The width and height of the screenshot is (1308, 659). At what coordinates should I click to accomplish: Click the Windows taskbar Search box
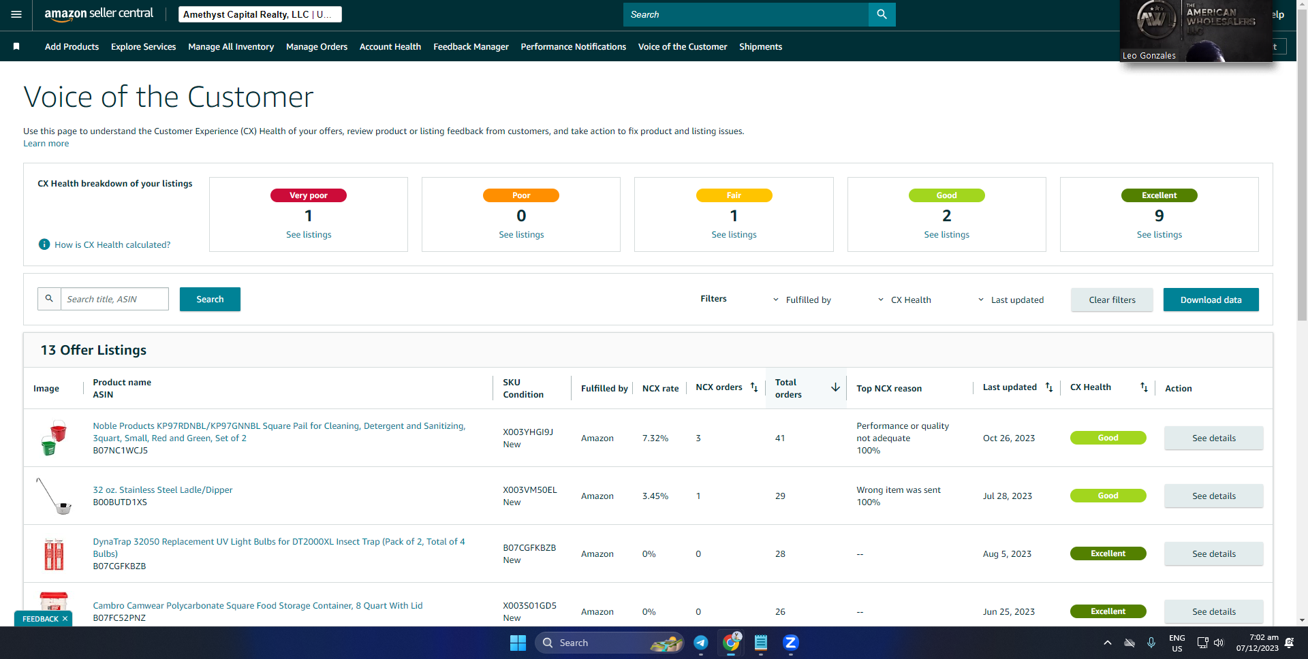pyautogui.click(x=609, y=643)
